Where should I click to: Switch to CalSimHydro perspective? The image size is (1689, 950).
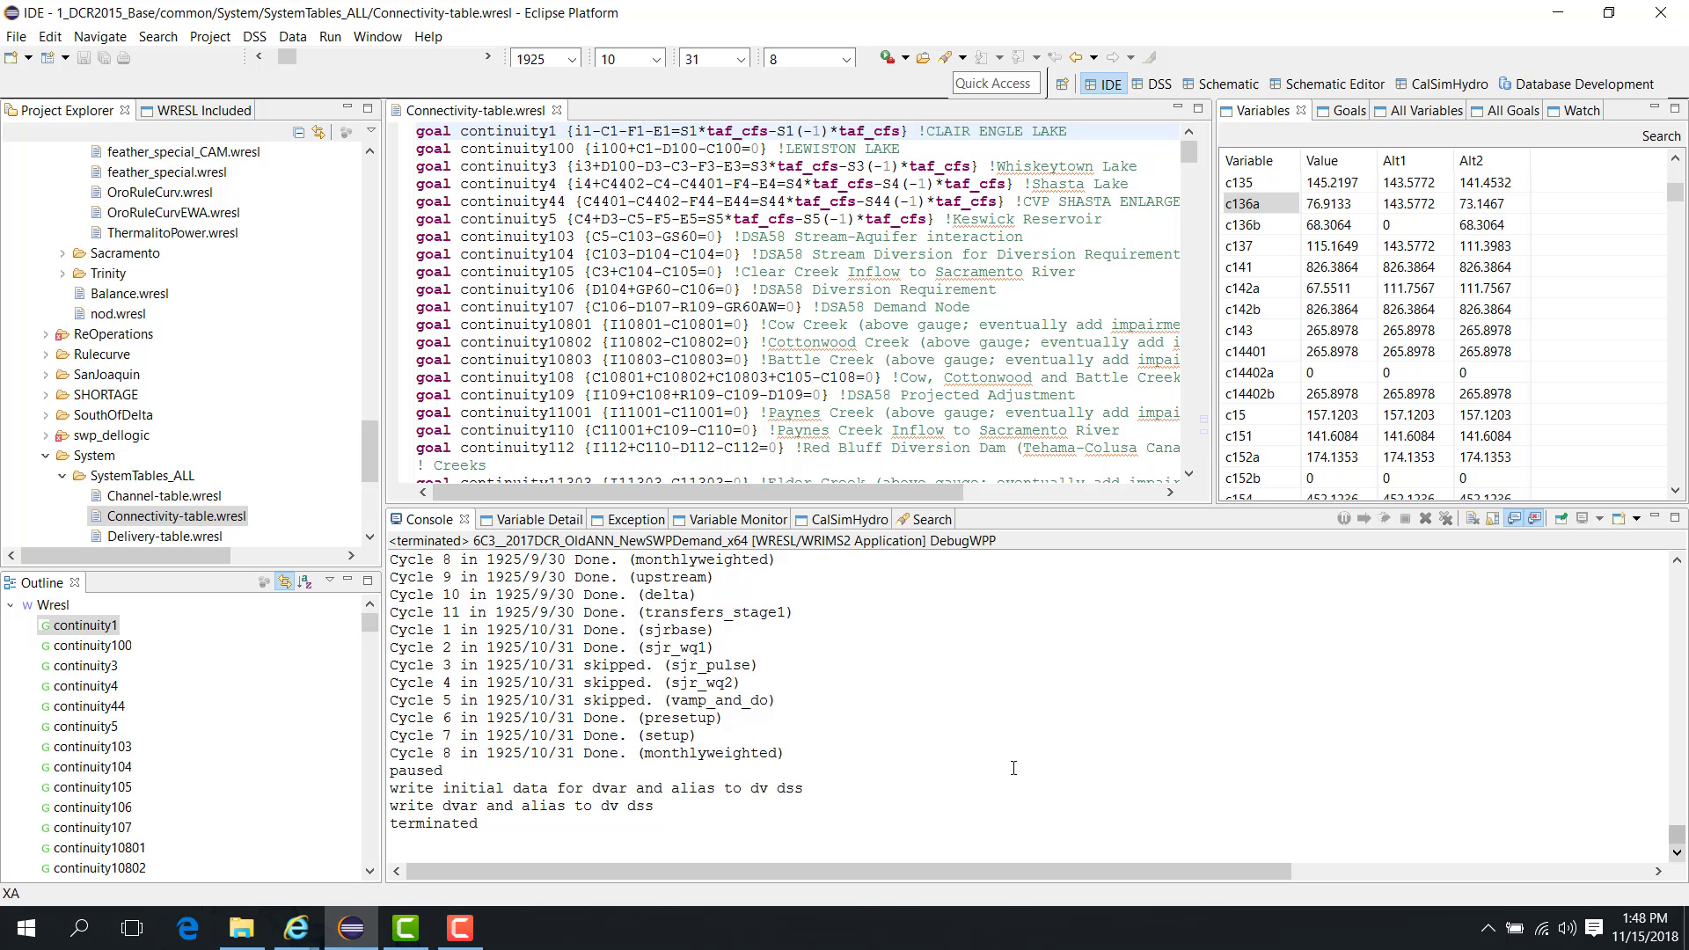tap(1441, 84)
